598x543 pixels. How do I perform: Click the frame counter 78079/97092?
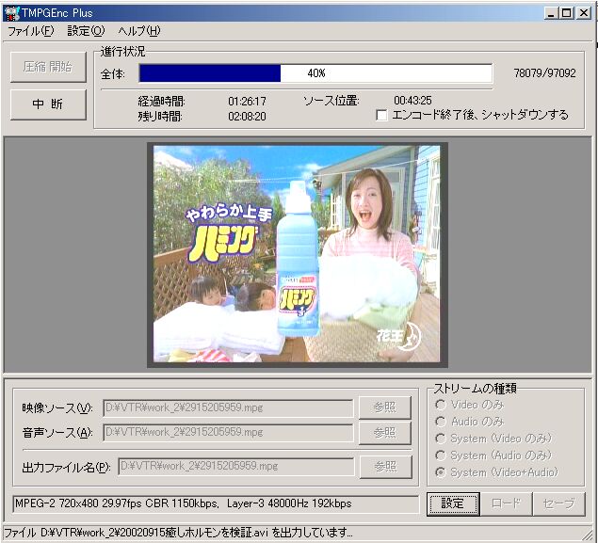point(544,73)
